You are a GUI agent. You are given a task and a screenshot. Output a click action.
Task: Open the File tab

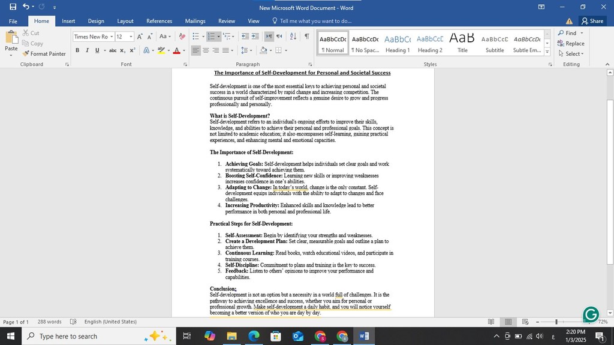[13, 21]
